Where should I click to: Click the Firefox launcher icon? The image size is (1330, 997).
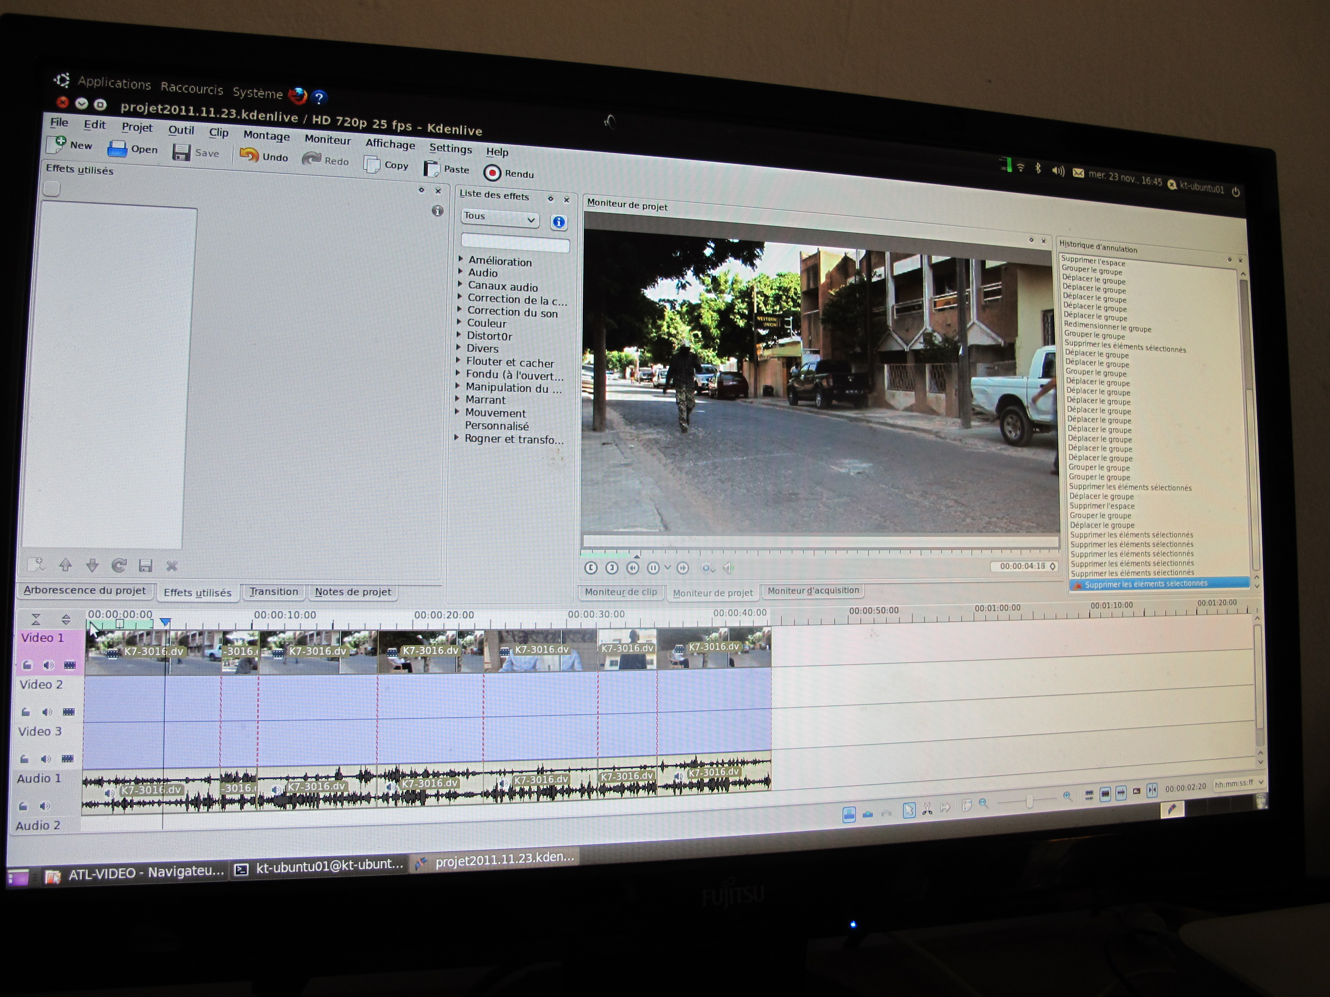point(297,95)
